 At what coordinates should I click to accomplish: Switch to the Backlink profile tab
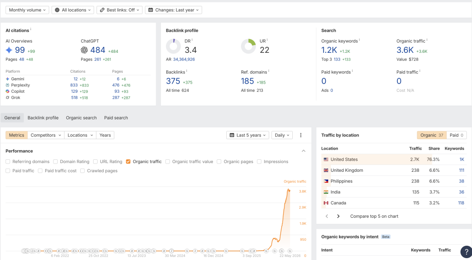tap(43, 118)
